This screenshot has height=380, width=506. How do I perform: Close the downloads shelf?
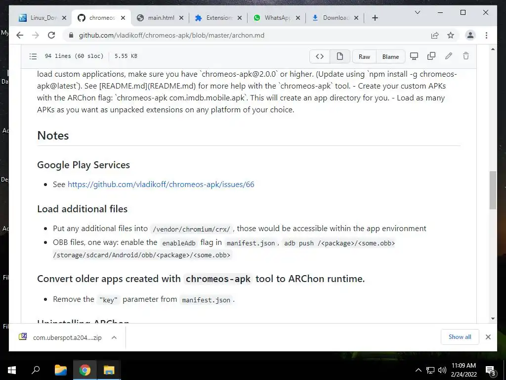488,337
